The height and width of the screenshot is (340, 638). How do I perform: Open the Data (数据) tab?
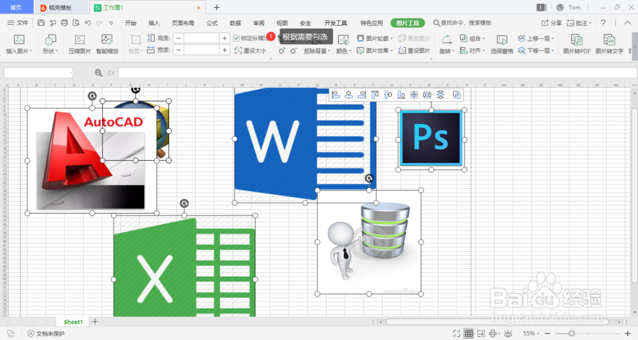point(235,23)
